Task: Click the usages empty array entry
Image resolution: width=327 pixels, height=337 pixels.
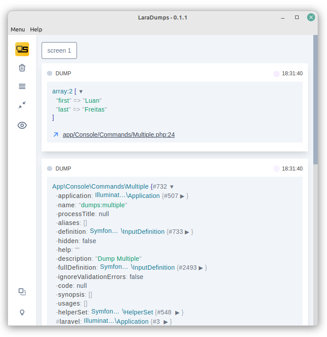Action: tap(72, 303)
